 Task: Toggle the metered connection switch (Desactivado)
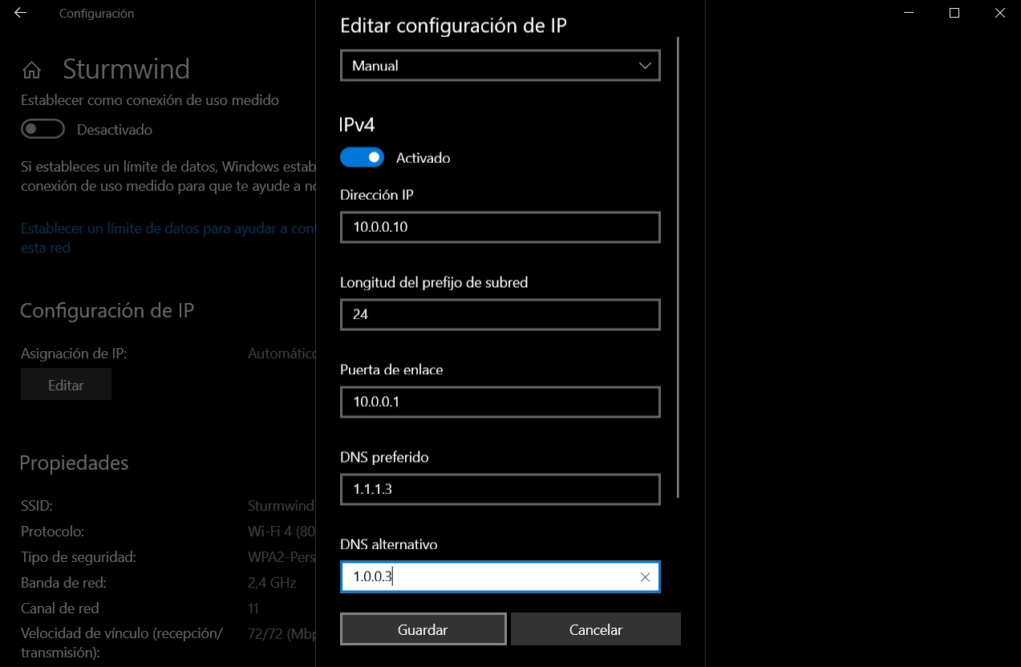[43, 129]
